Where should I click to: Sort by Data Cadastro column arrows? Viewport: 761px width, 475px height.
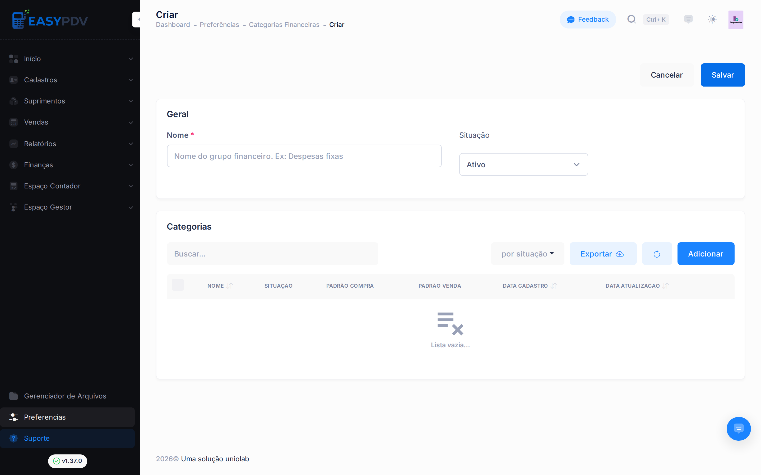[554, 286]
